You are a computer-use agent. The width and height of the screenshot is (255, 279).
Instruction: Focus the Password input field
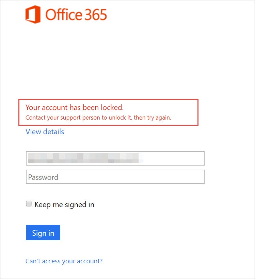click(x=115, y=177)
